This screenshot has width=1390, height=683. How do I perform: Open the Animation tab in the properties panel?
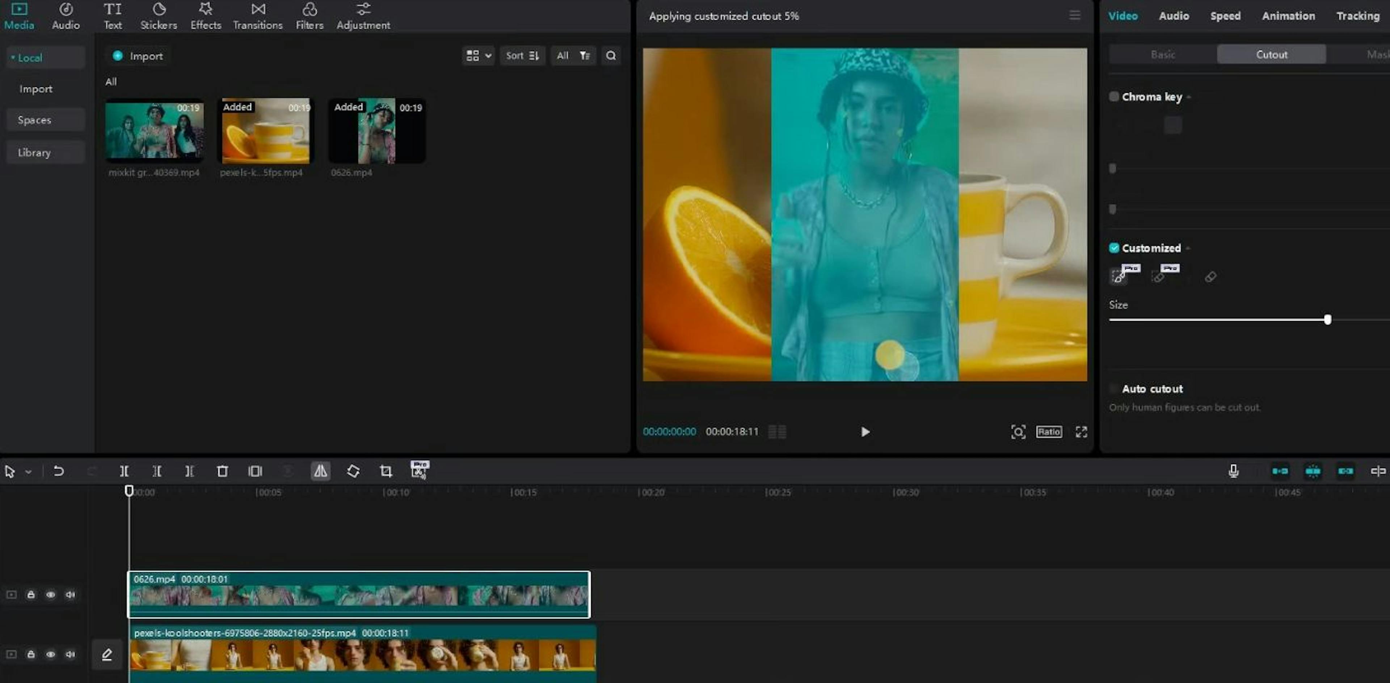coord(1288,16)
